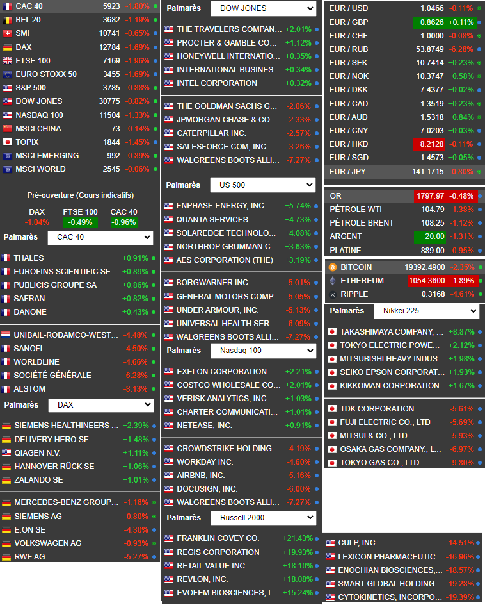Click the Belgian flag beside BEL 20
The width and height of the screenshot is (485, 605).
[7, 20]
